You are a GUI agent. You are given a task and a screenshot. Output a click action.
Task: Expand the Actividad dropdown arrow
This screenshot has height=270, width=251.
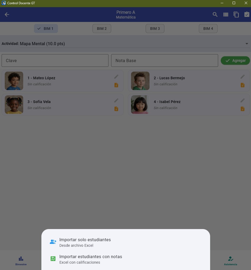tap(247, 44)
